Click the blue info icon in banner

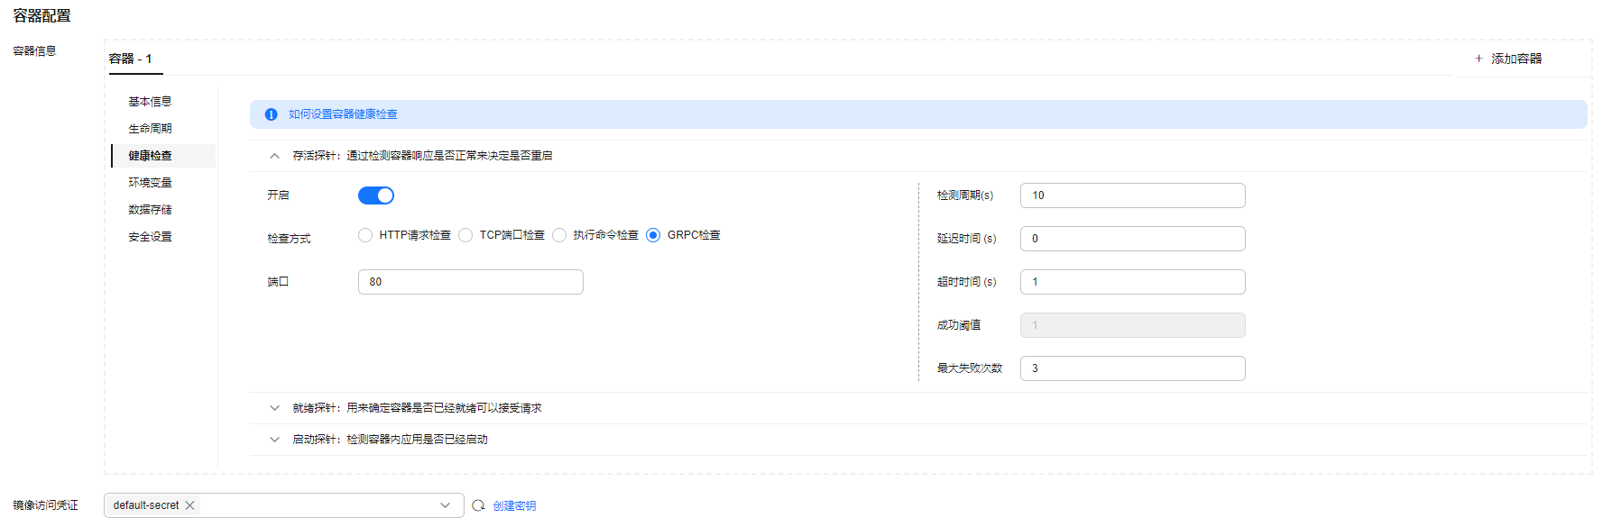click(271, 114)
